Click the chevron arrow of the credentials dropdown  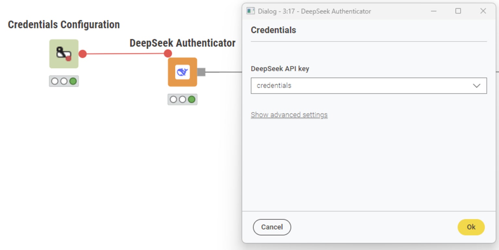[x=476, y=86]
